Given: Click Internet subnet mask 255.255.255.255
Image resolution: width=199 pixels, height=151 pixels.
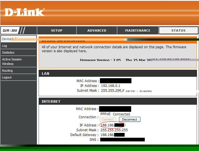Looking at the screenshot, I should click(x=114, y=130).
